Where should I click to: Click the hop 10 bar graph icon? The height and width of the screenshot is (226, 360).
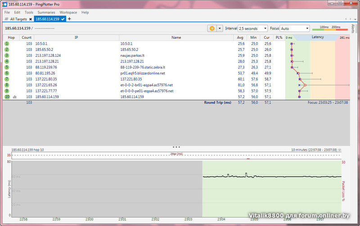click(14, 97)
